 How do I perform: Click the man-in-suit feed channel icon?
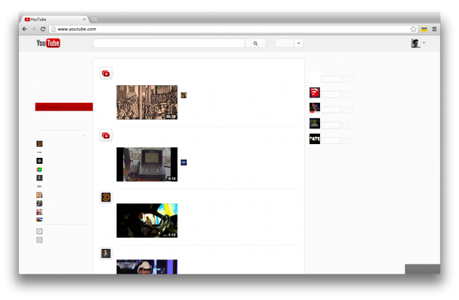(106, 253)
